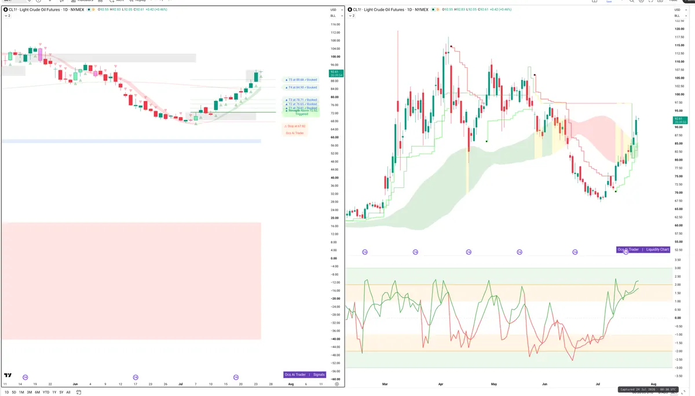The height and width of the screenshot is (396, 695).
Task: Click the -2.00 level on right oscillator axis
Action: tap(677, 351)
